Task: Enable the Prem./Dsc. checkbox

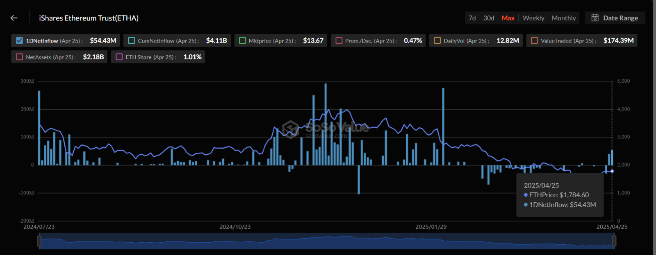Action: pyautogui.click(x=339, y=41)
